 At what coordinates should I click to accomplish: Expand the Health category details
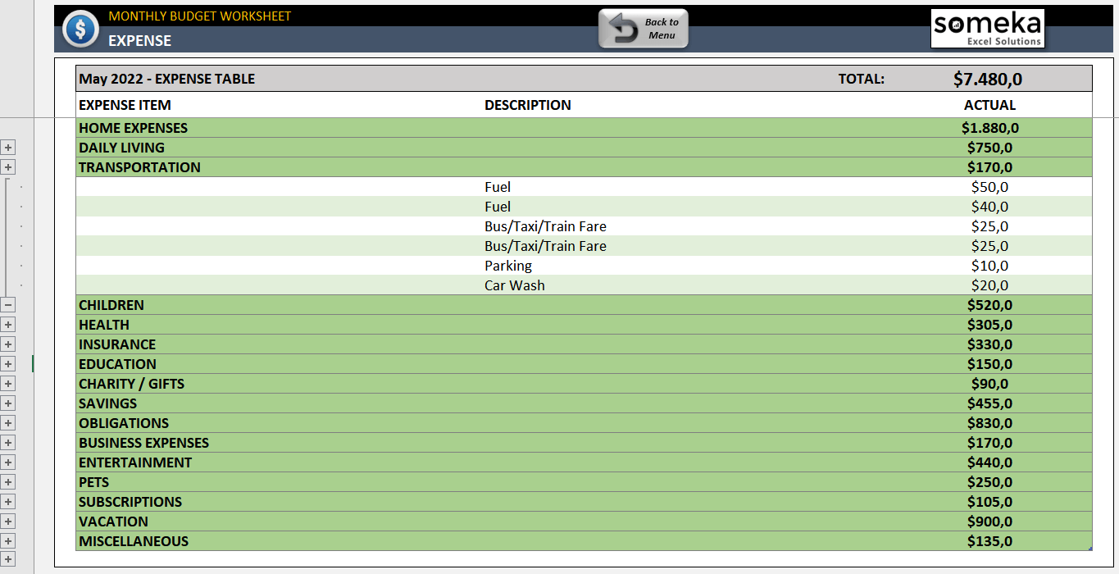coord(7,344)
